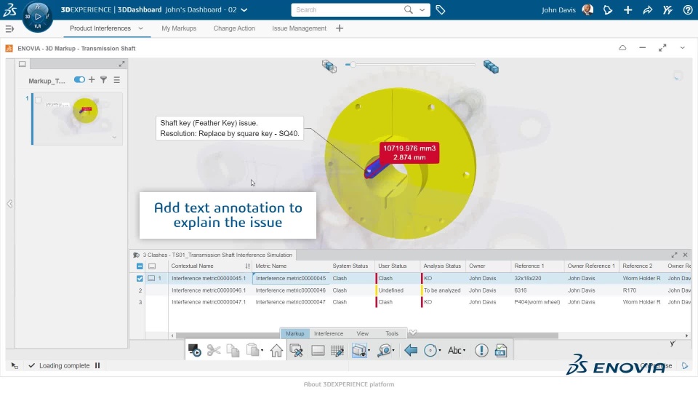The width and height of the screenshot is (698, 393).
Task: Click the exclamation issue icon
Action: tap(481, 351)
